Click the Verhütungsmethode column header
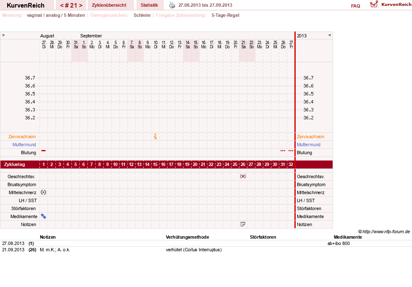 187,237
